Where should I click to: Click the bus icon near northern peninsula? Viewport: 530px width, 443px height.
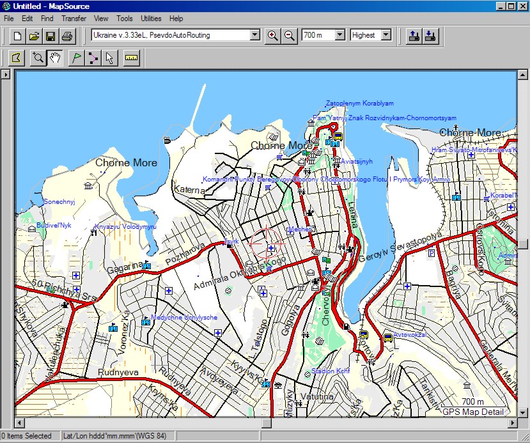tap(338, 137)
